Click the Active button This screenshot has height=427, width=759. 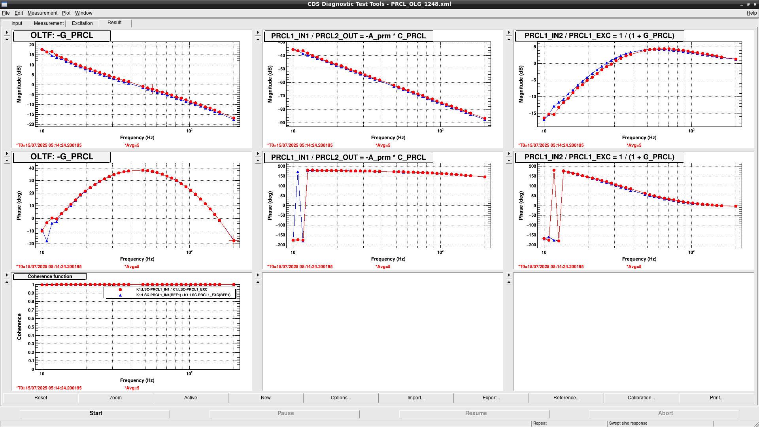(x=191, y=398)
